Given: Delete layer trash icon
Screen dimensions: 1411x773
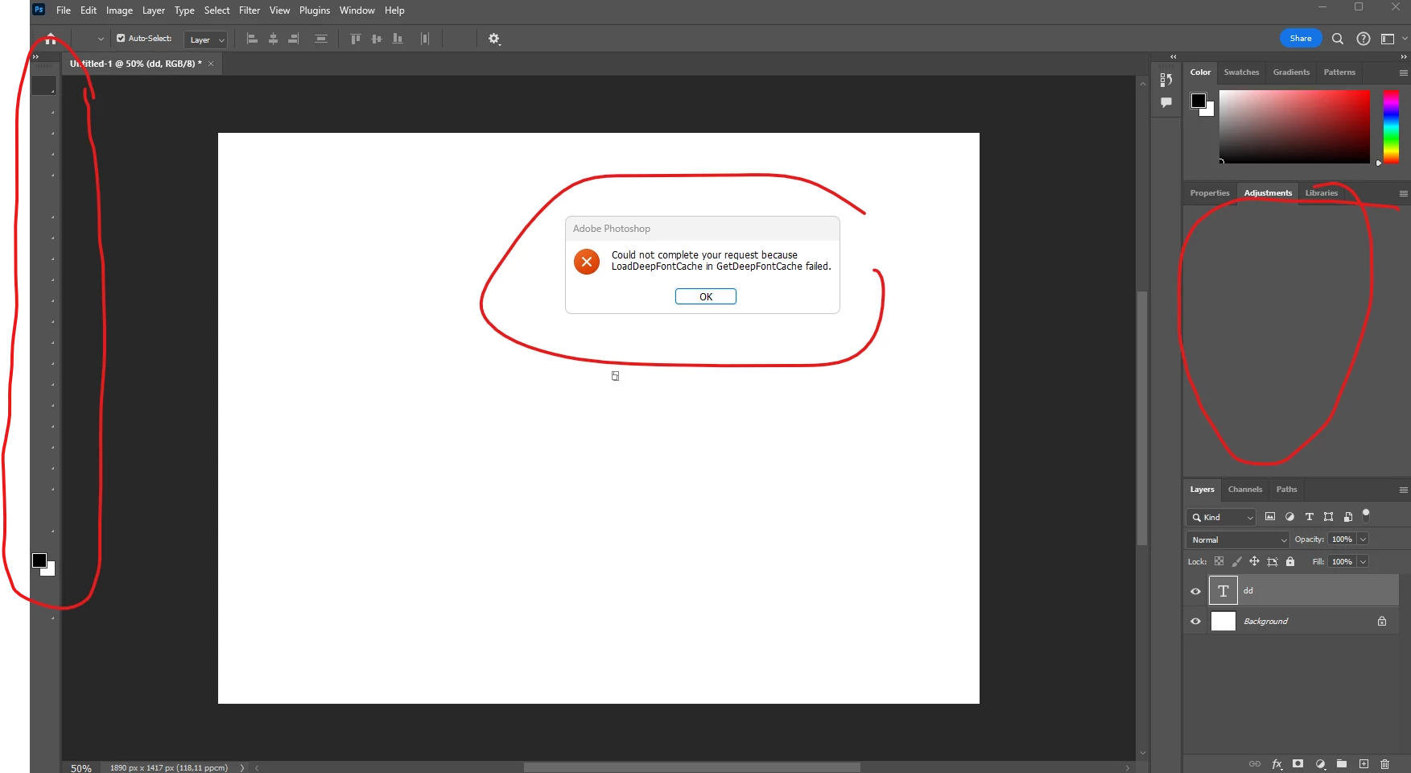Looking at the screenshot, I should point(1385,763).
